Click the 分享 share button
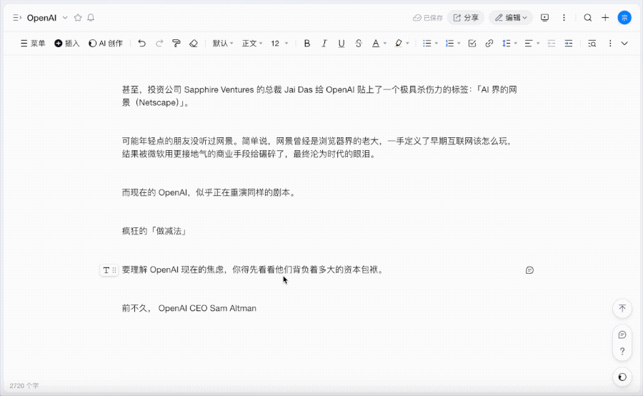This screenshot has height=396, width=643. pos(466,18)
